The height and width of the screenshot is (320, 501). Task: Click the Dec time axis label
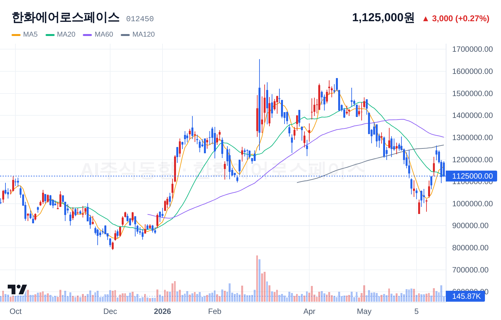(x=110, y=311)
